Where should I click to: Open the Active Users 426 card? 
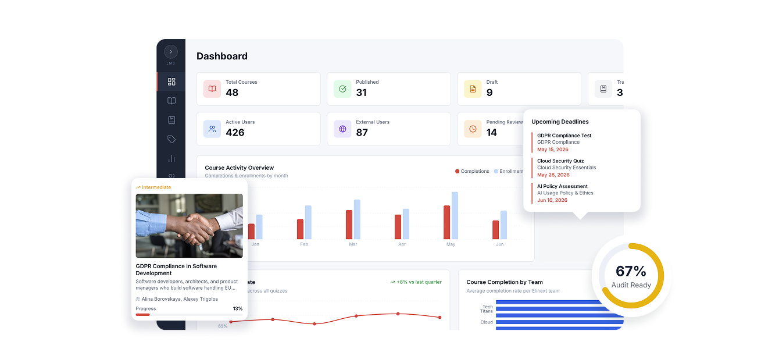pos(259,129)
